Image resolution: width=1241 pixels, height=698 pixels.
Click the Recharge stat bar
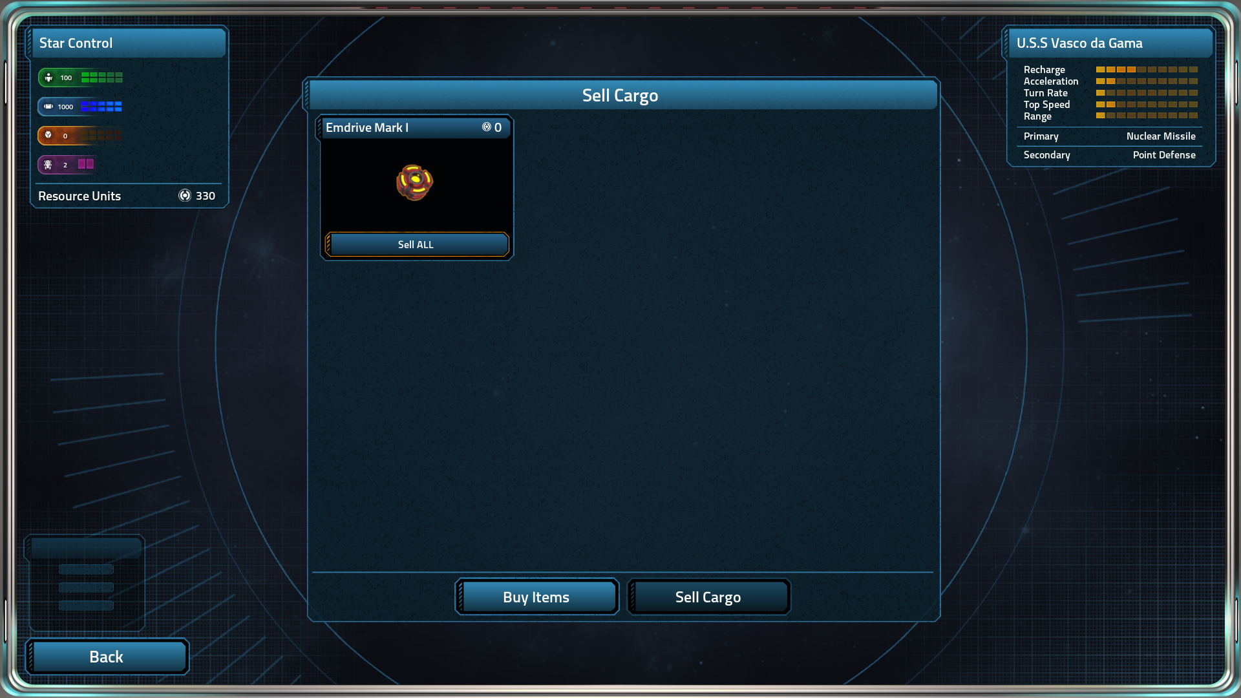pos(1147,70)
